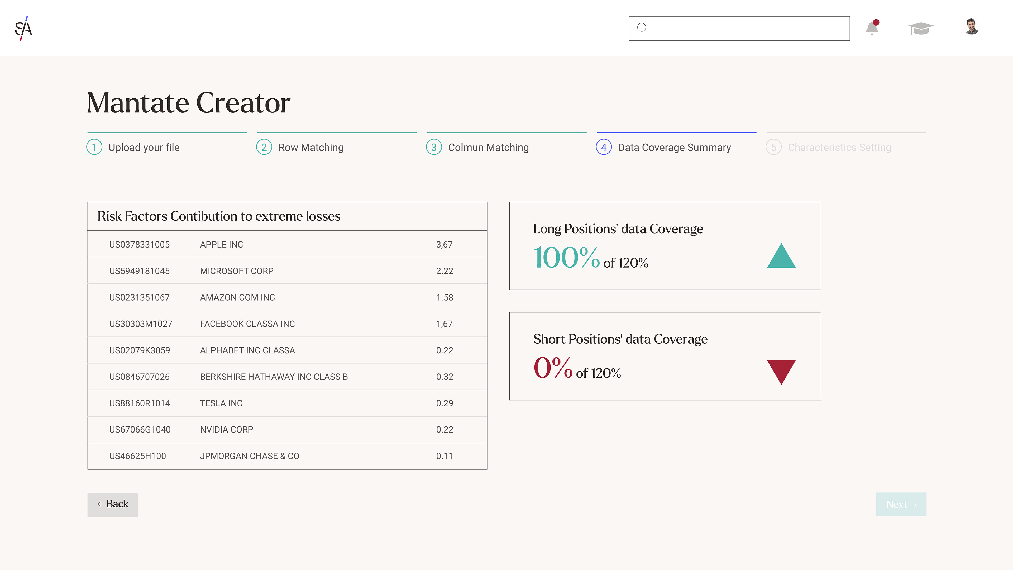Open the user profile avatar
The image size is (1013, 570).
coord(972,27)
